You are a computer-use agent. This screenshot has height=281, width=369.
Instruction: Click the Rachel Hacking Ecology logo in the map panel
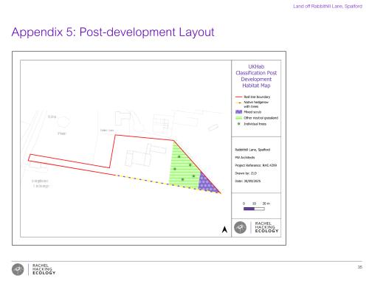pyautogui.click(x=256, y=227)
